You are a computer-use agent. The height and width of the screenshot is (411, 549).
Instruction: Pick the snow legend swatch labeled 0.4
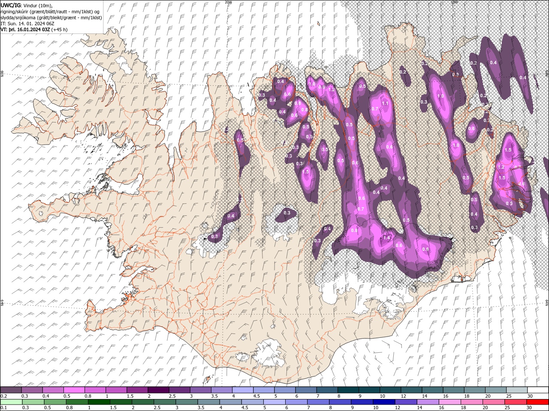53,390
